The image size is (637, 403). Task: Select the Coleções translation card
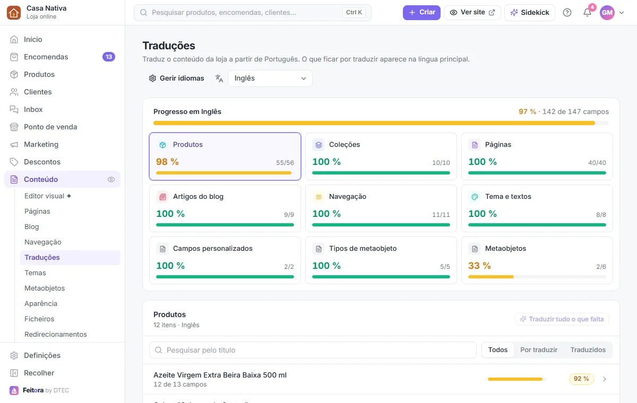click(x=381, y=156)
